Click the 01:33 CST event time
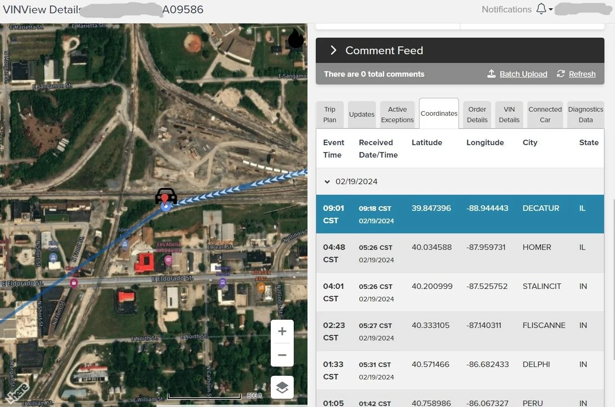The width and height of the screenshot is (615, 407). (x=333, y=370)
